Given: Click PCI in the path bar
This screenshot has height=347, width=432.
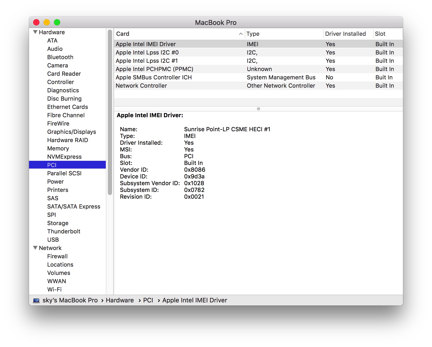Looking at the screenshot, I should pyautogui.click(x=148, y=300).
